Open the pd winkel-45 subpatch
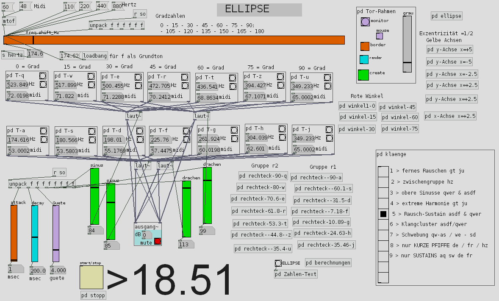 [x=397, y=107]
